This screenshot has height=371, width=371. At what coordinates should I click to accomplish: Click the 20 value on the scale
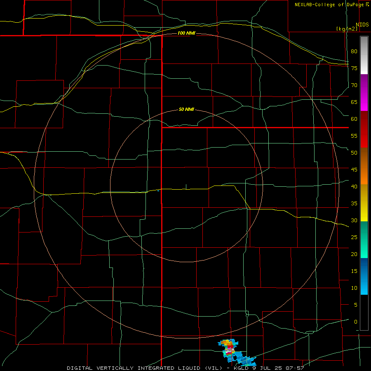pyautogui.click(x=354, y=254)
